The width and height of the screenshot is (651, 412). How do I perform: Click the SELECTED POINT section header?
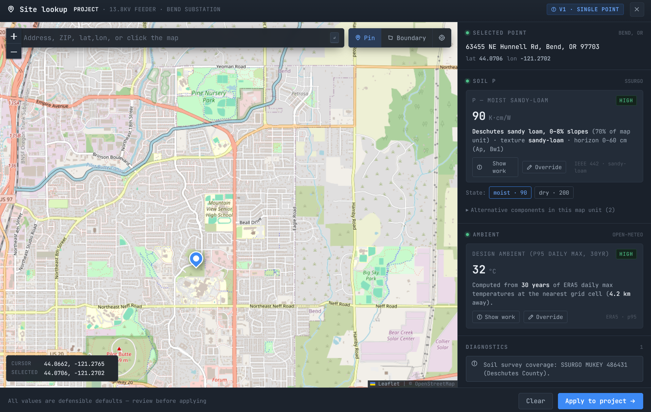pyautogui.click(x=499, y=33)
